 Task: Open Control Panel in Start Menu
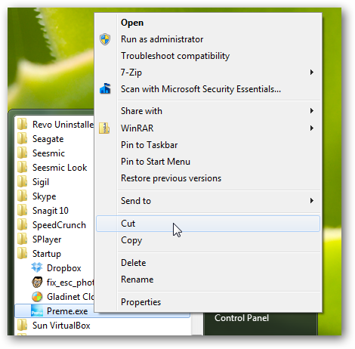pyautogui.click(x=242, y=318)
